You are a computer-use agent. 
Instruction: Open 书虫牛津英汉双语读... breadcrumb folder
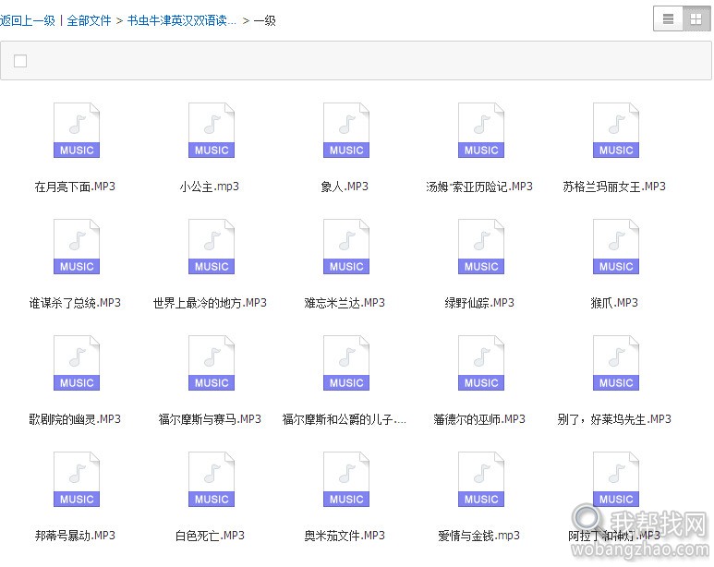coord(182,20)
